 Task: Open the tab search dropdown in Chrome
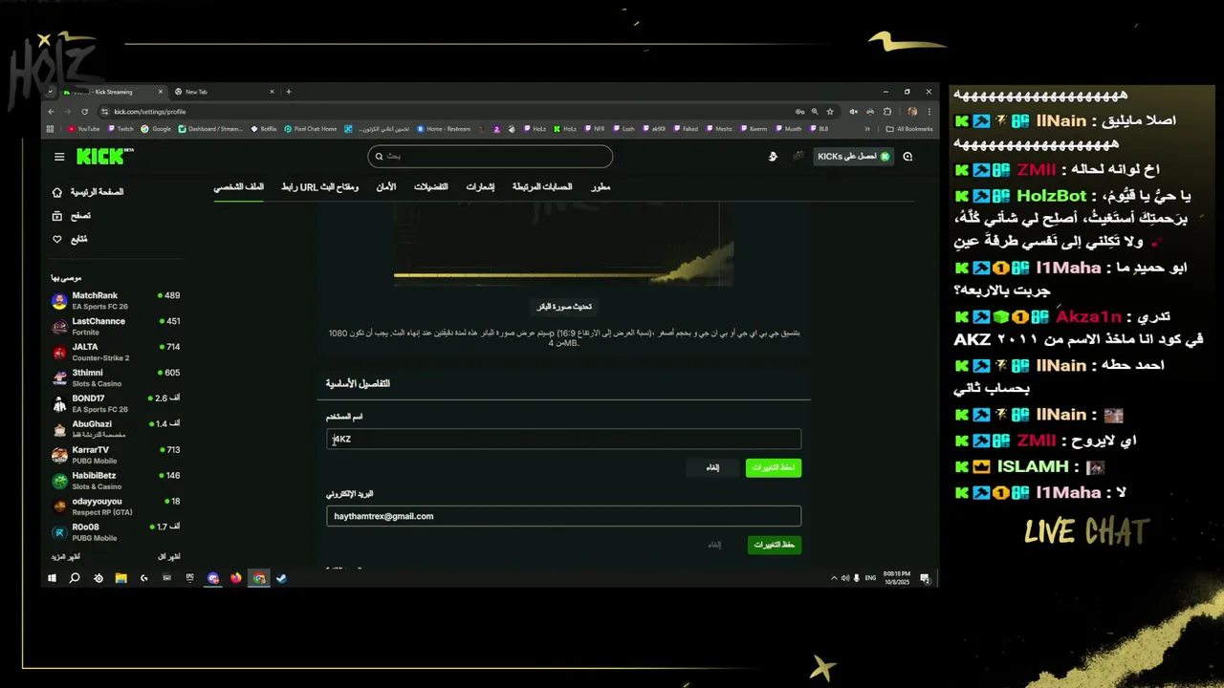click(51, 92)
